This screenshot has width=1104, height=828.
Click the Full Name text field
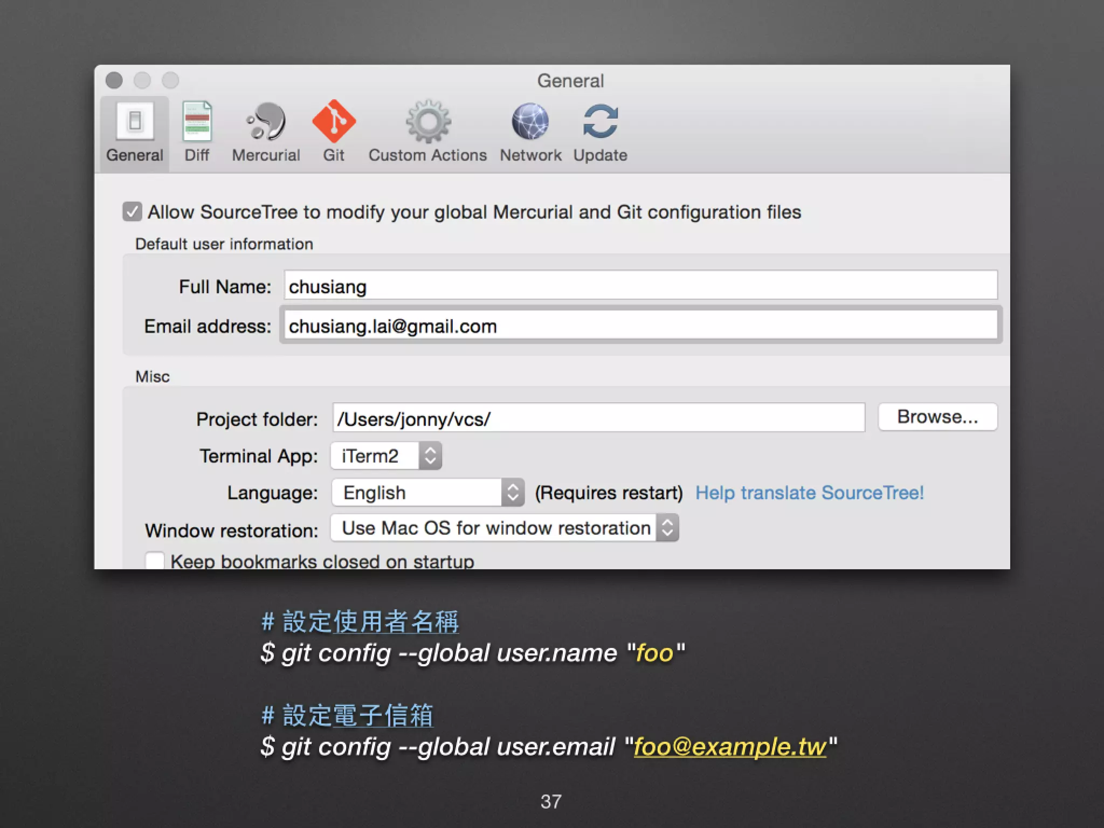(x=640, y=285)
